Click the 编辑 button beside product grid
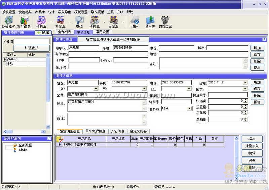The width and height of the screenshot is (269, 190). coord(252,153)
